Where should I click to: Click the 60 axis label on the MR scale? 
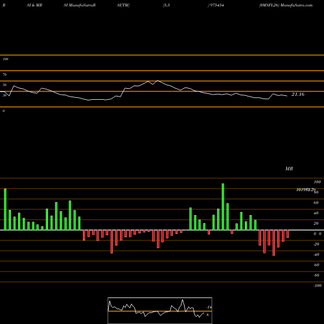point(316,203)
